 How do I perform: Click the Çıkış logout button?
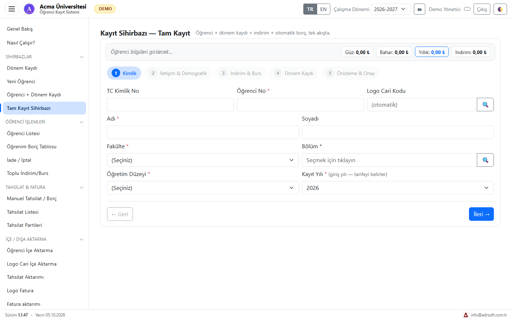point(482,9)
